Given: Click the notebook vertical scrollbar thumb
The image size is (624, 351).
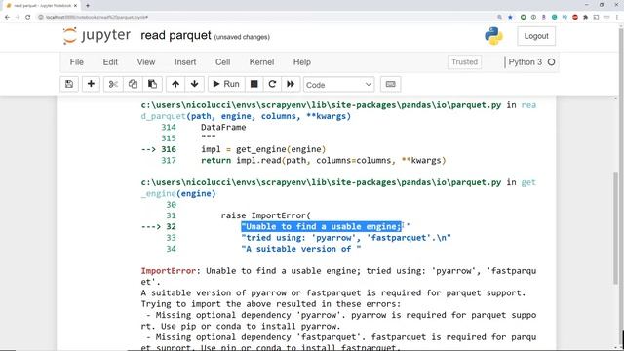Looking at the screenshot, I should pos(616,227).
